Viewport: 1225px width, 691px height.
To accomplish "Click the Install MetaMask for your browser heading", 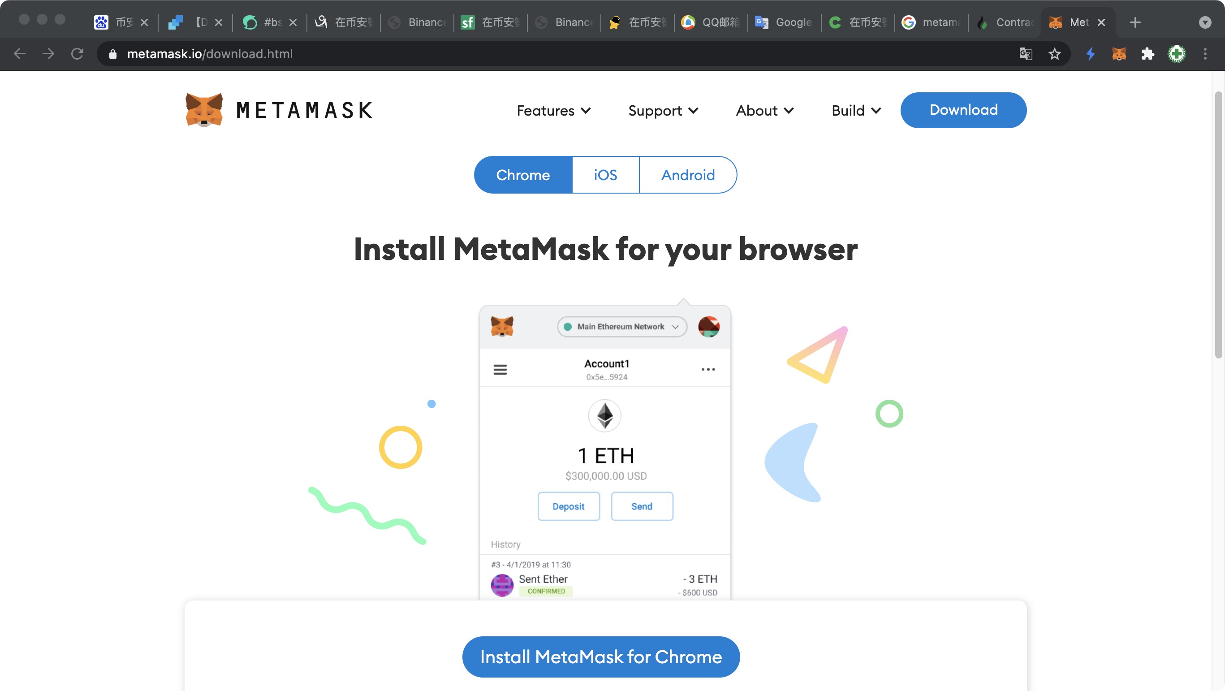I will click(606, 249).
